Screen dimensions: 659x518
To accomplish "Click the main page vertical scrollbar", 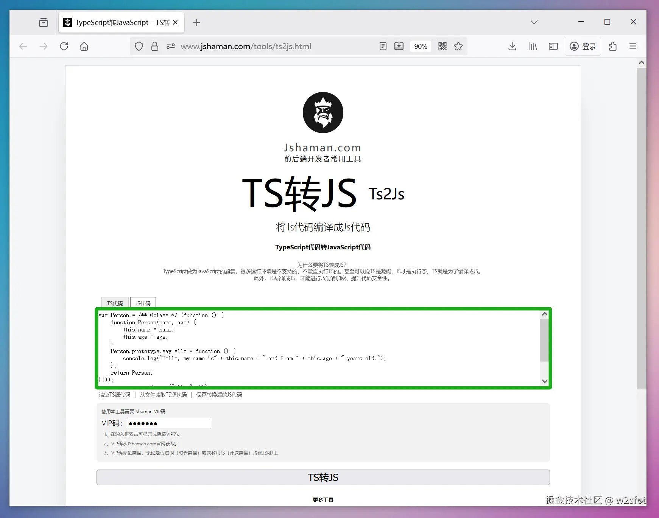I will click(641, 228).
